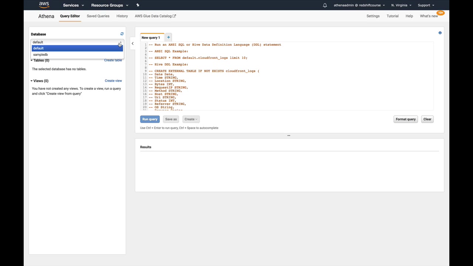Image resolution: width=473 pixels, height=266 pixels.
Task: Add a new query tab with plus
Action: 169,37
